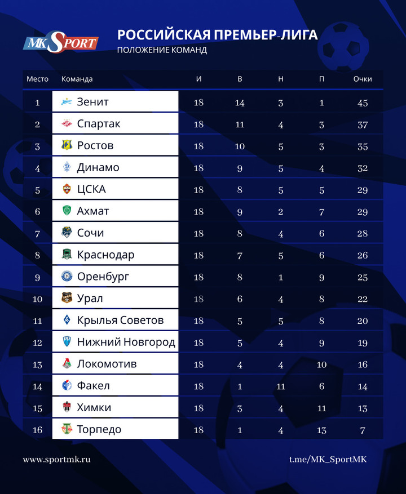Image resolution: width=406 pixels, height=494 pixels.
Task: Click the Dinamo club emblem
Action: (67, 167)
